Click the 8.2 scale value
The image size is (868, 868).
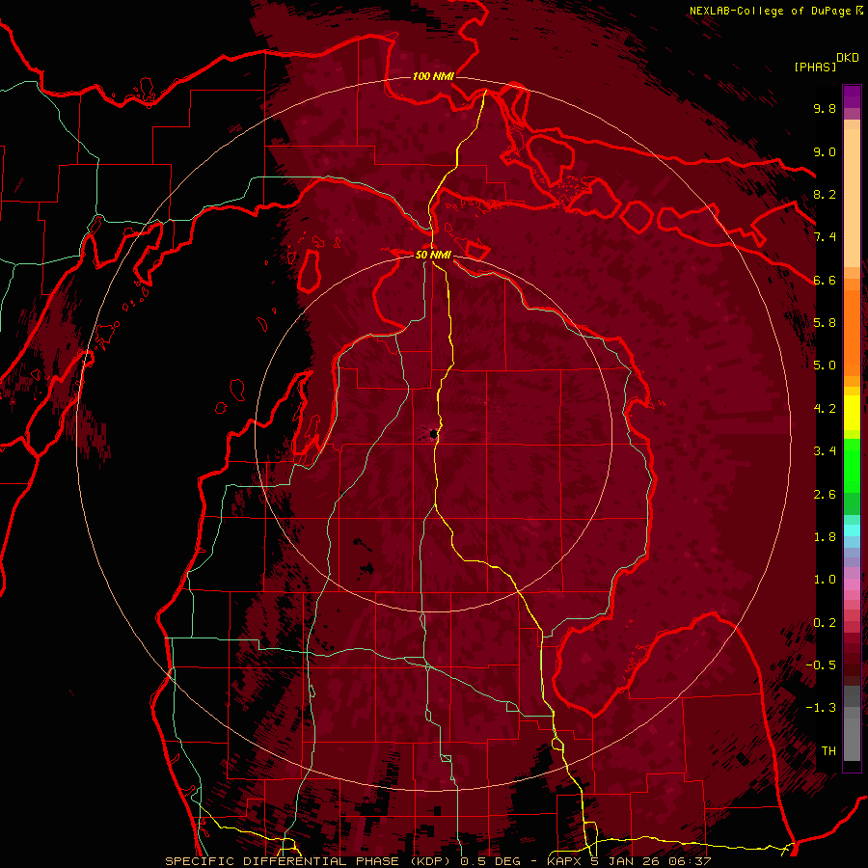click(x=825, y=194)
